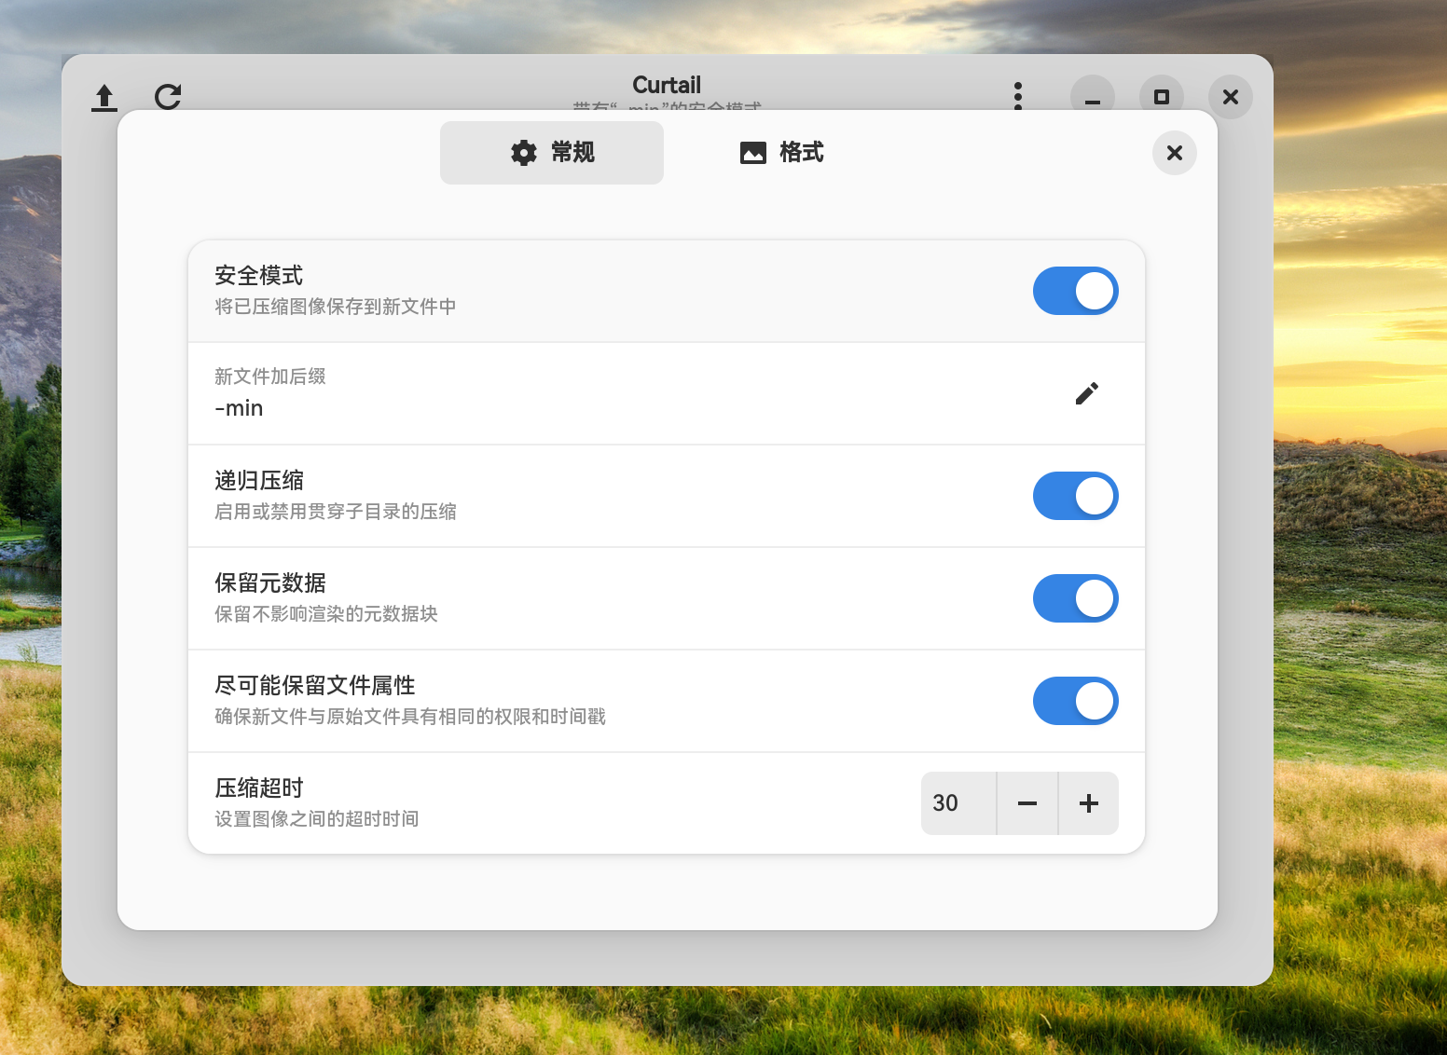Image resolution: width=1447 pixels, height=1055 pixels.
Task: Click the minus icon to decrease 压缩超时
Action: pyautogui.click(x=1027, y=802)
